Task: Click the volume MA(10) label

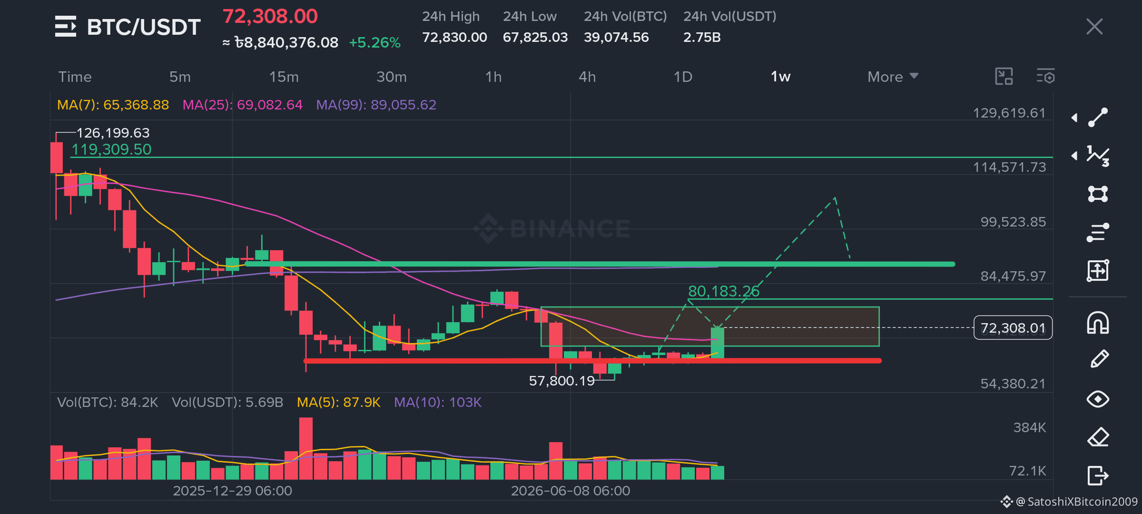Action: (x=438, y=403)
